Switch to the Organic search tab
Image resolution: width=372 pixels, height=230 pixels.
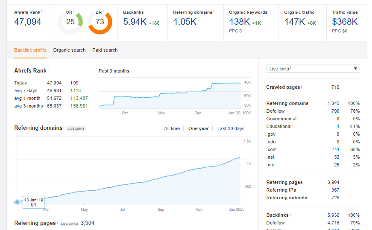pos(69,50)
